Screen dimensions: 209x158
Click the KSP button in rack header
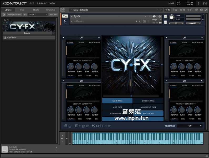[x=196, y=10]
